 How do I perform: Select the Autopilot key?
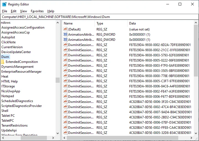click(x=8, y=37)
